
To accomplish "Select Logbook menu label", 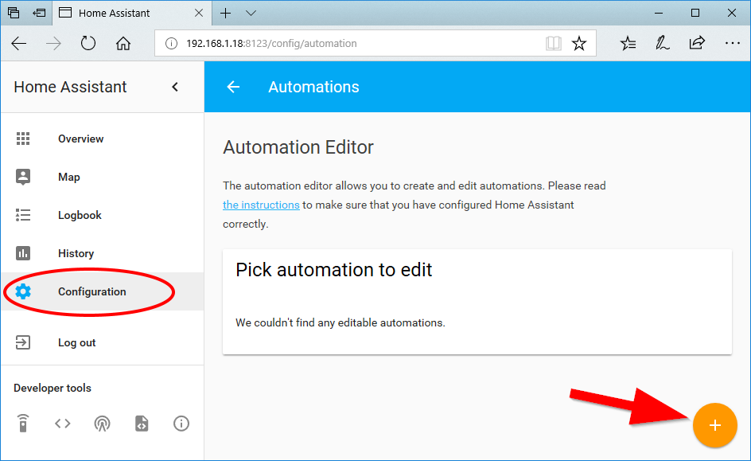I will [x=80, y=215].
